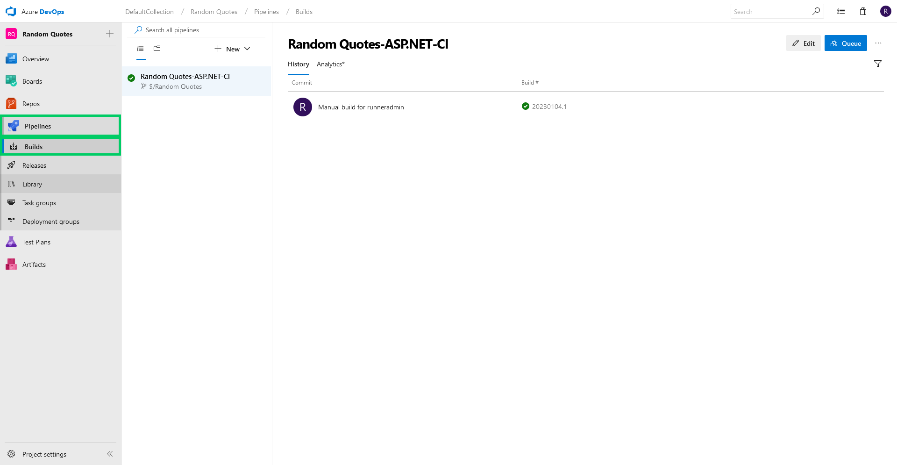Screen dimensions: 897x465
Task: Click the plus icon next to Random Quotes
Action: click(110, 34)
